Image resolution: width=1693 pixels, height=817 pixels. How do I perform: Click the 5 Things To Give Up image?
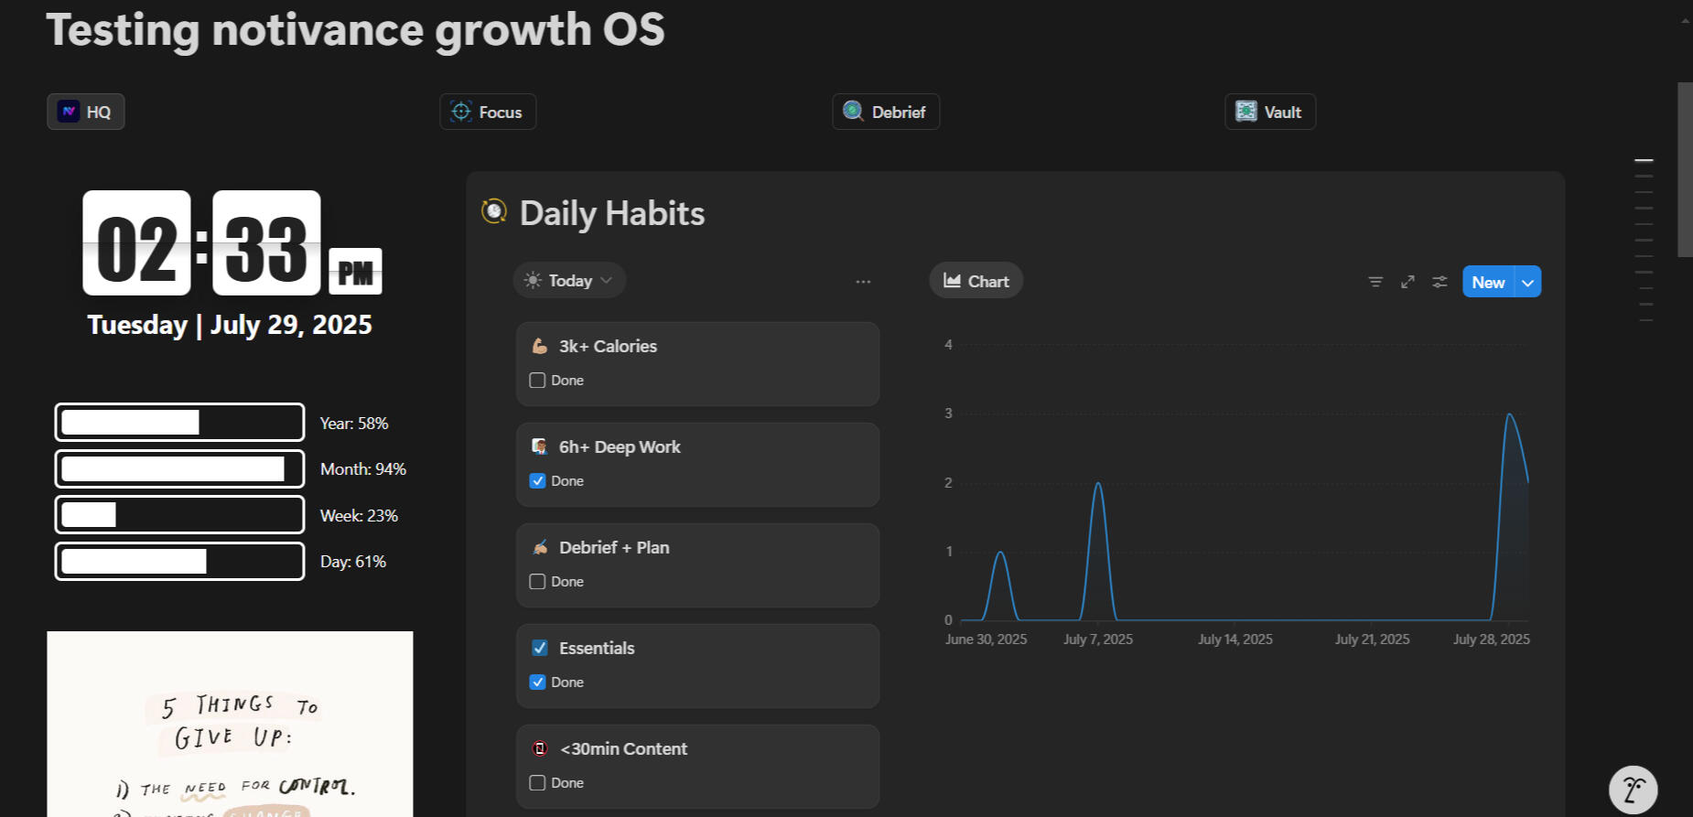coord(230,723)
